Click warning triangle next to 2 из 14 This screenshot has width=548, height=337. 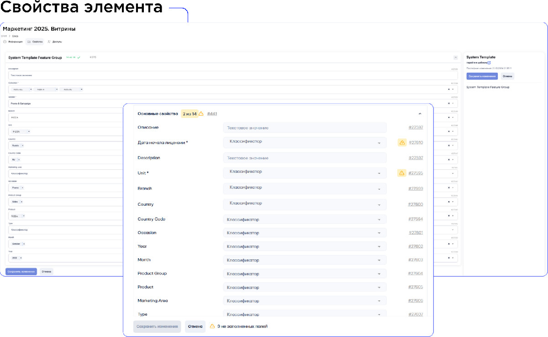[x=201, y=114]
